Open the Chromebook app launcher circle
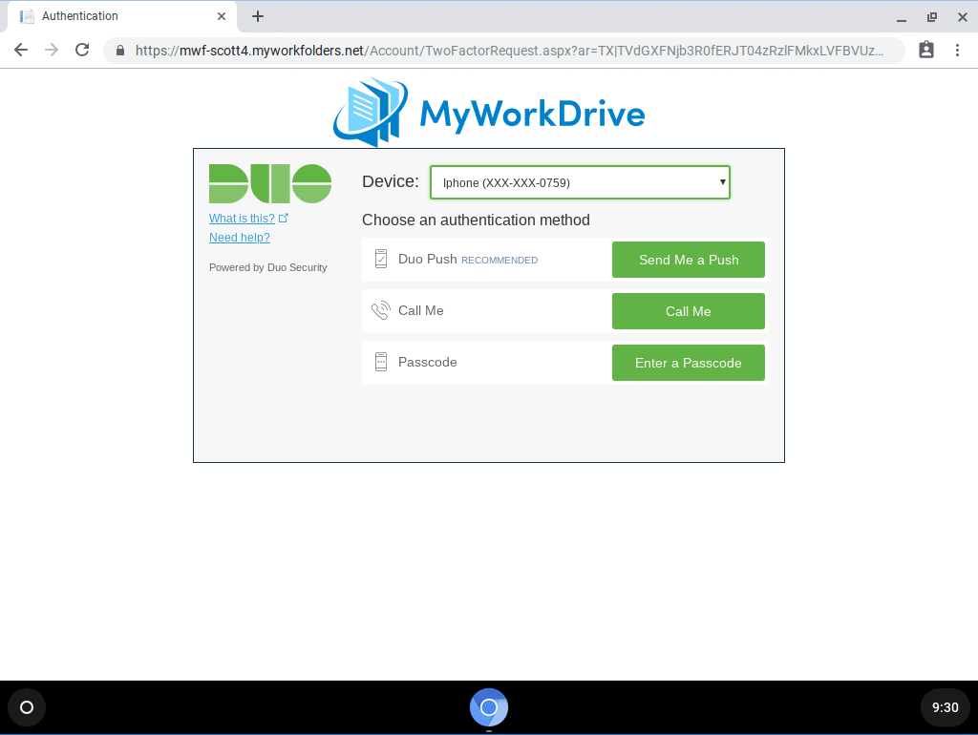This screenshot has width=978, height=735. (26, 707)
